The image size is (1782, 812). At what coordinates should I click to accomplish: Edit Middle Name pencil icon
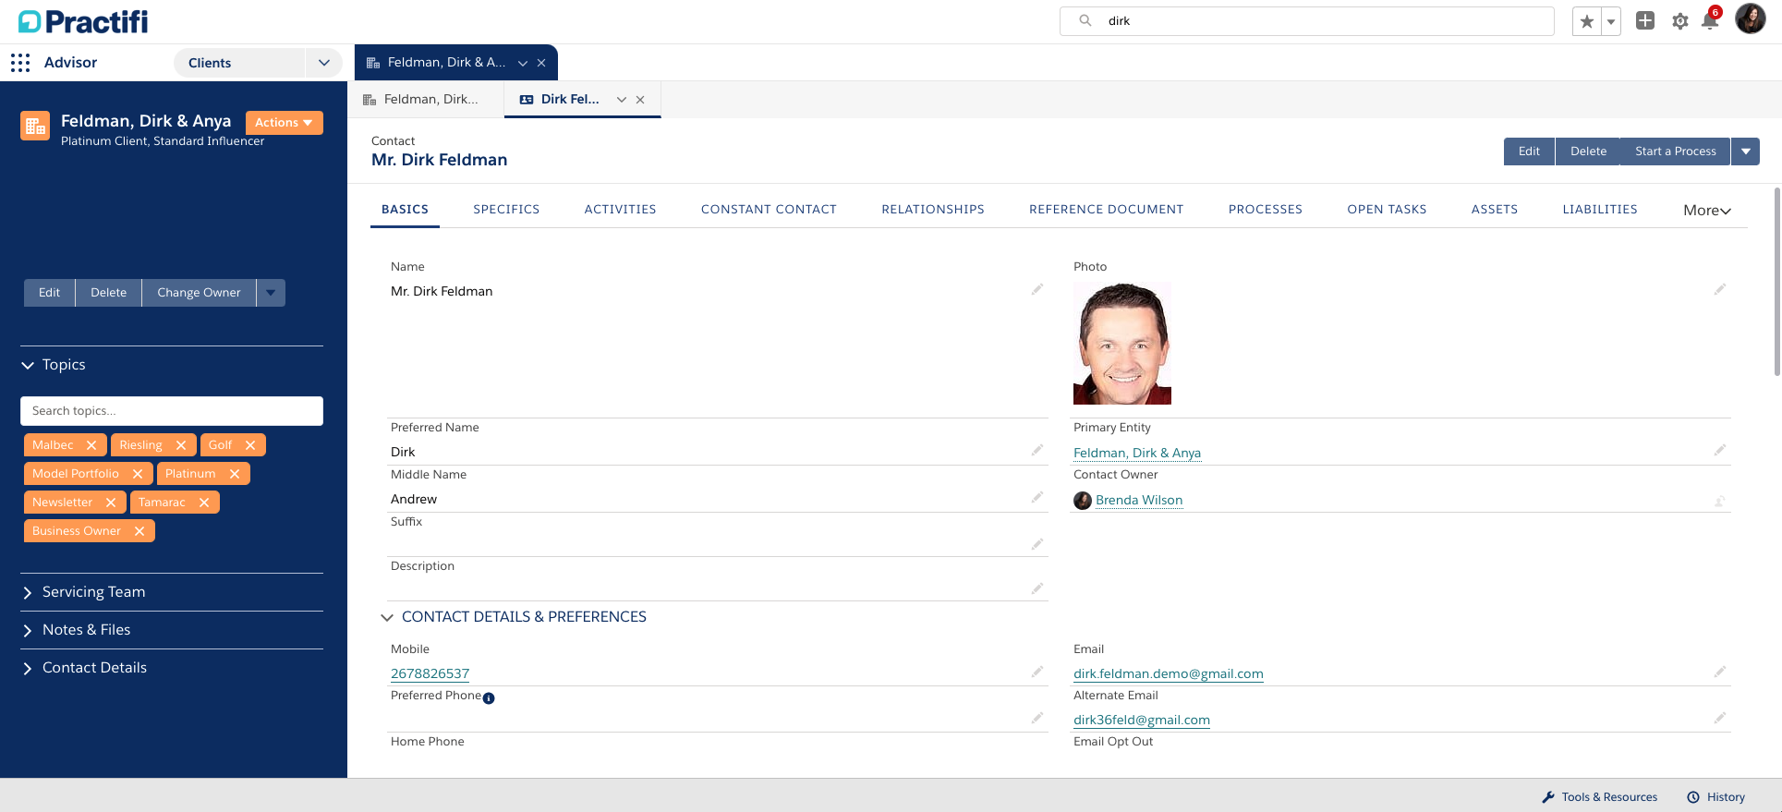pos(1037,498)
